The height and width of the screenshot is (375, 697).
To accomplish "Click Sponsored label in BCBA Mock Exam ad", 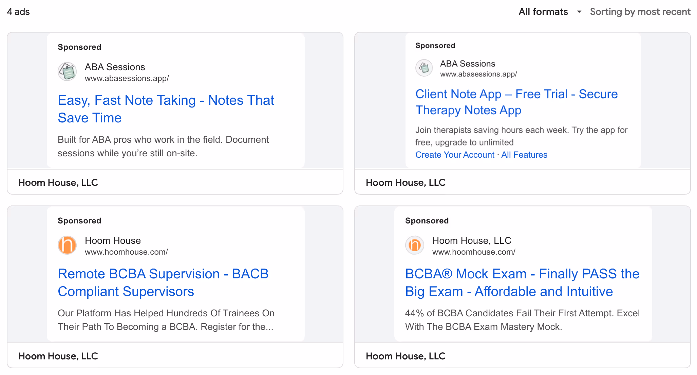I will coord(427,221).
